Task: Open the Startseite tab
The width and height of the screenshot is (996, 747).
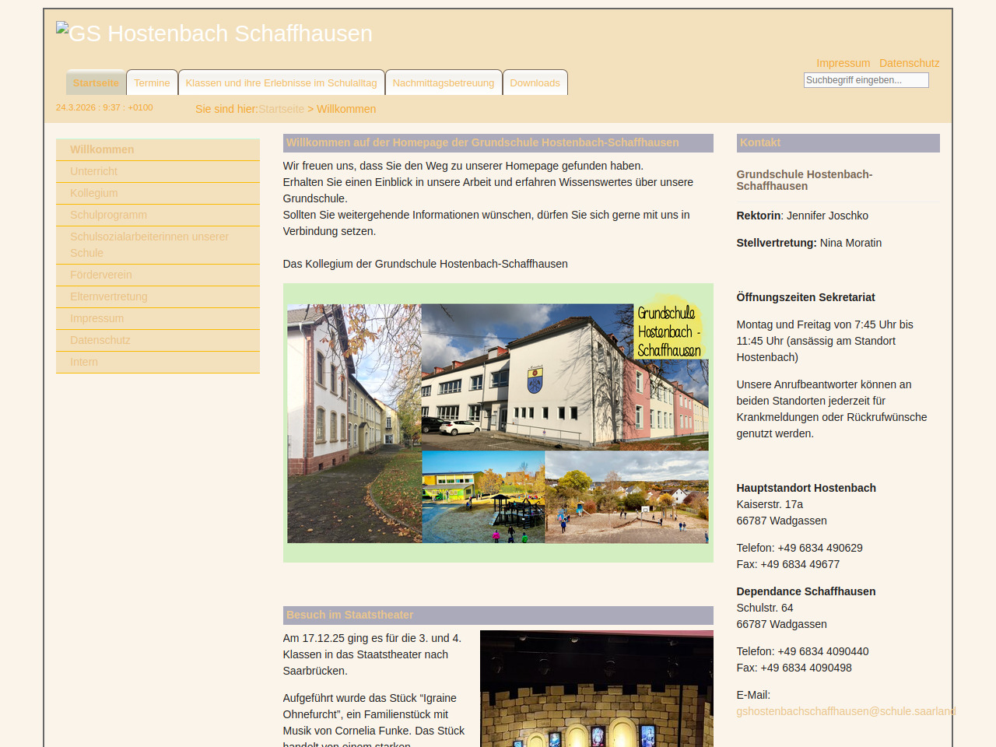Action: coord(96,83)
